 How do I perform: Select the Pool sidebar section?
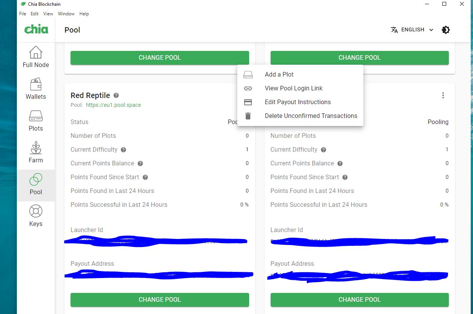pos(36,185)
